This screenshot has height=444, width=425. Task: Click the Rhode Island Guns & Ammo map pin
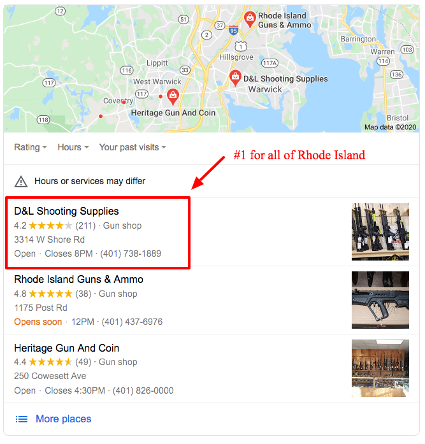coord(250,19)
